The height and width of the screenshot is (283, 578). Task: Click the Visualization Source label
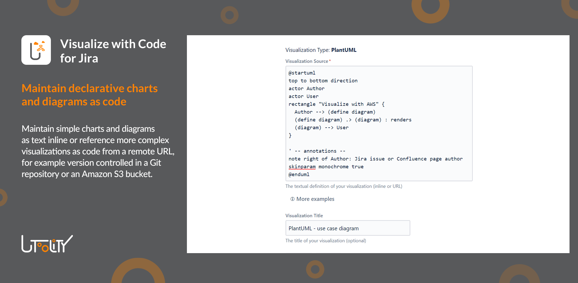point(307,61)
